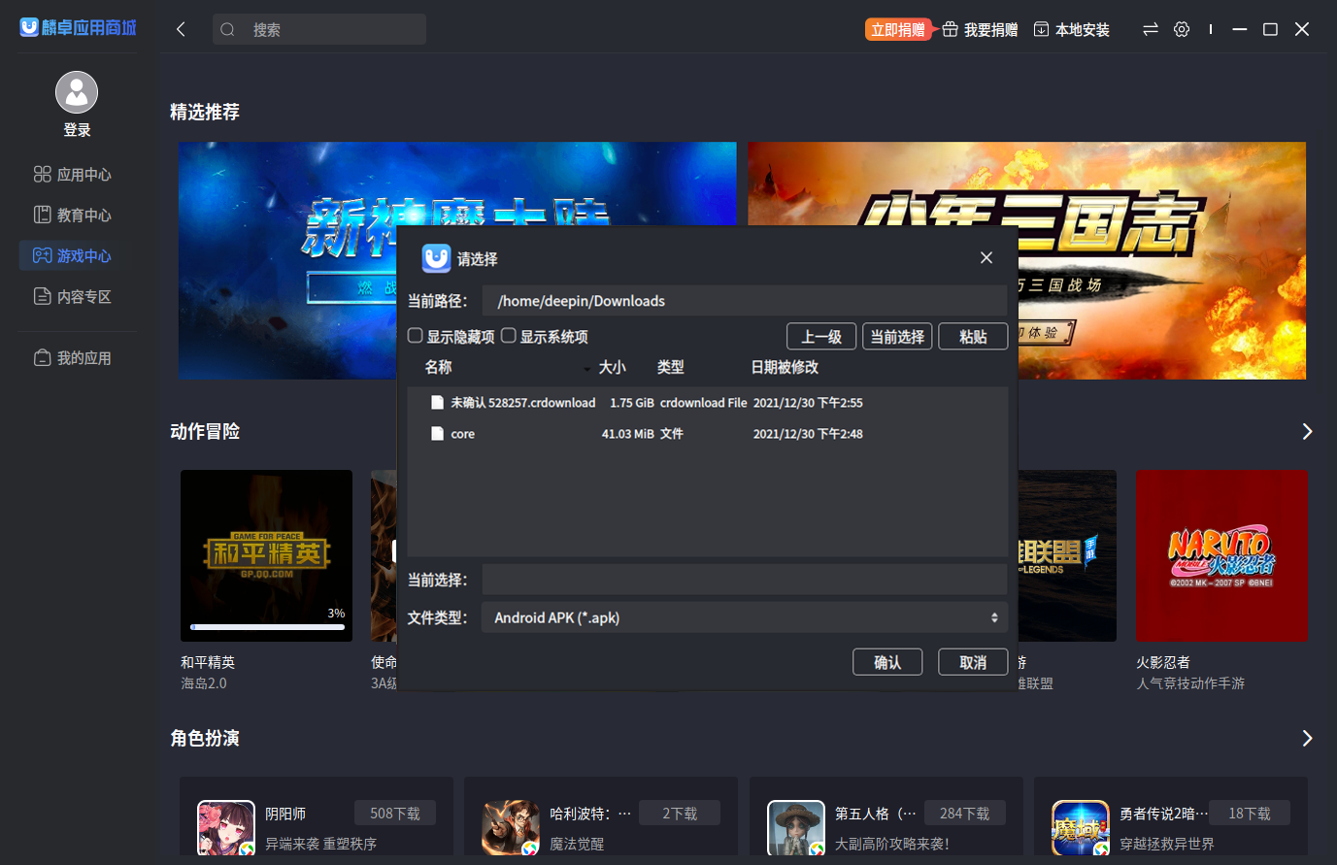Sort files by name (名称) column header

pyautogui.click(x=439, y=367)
